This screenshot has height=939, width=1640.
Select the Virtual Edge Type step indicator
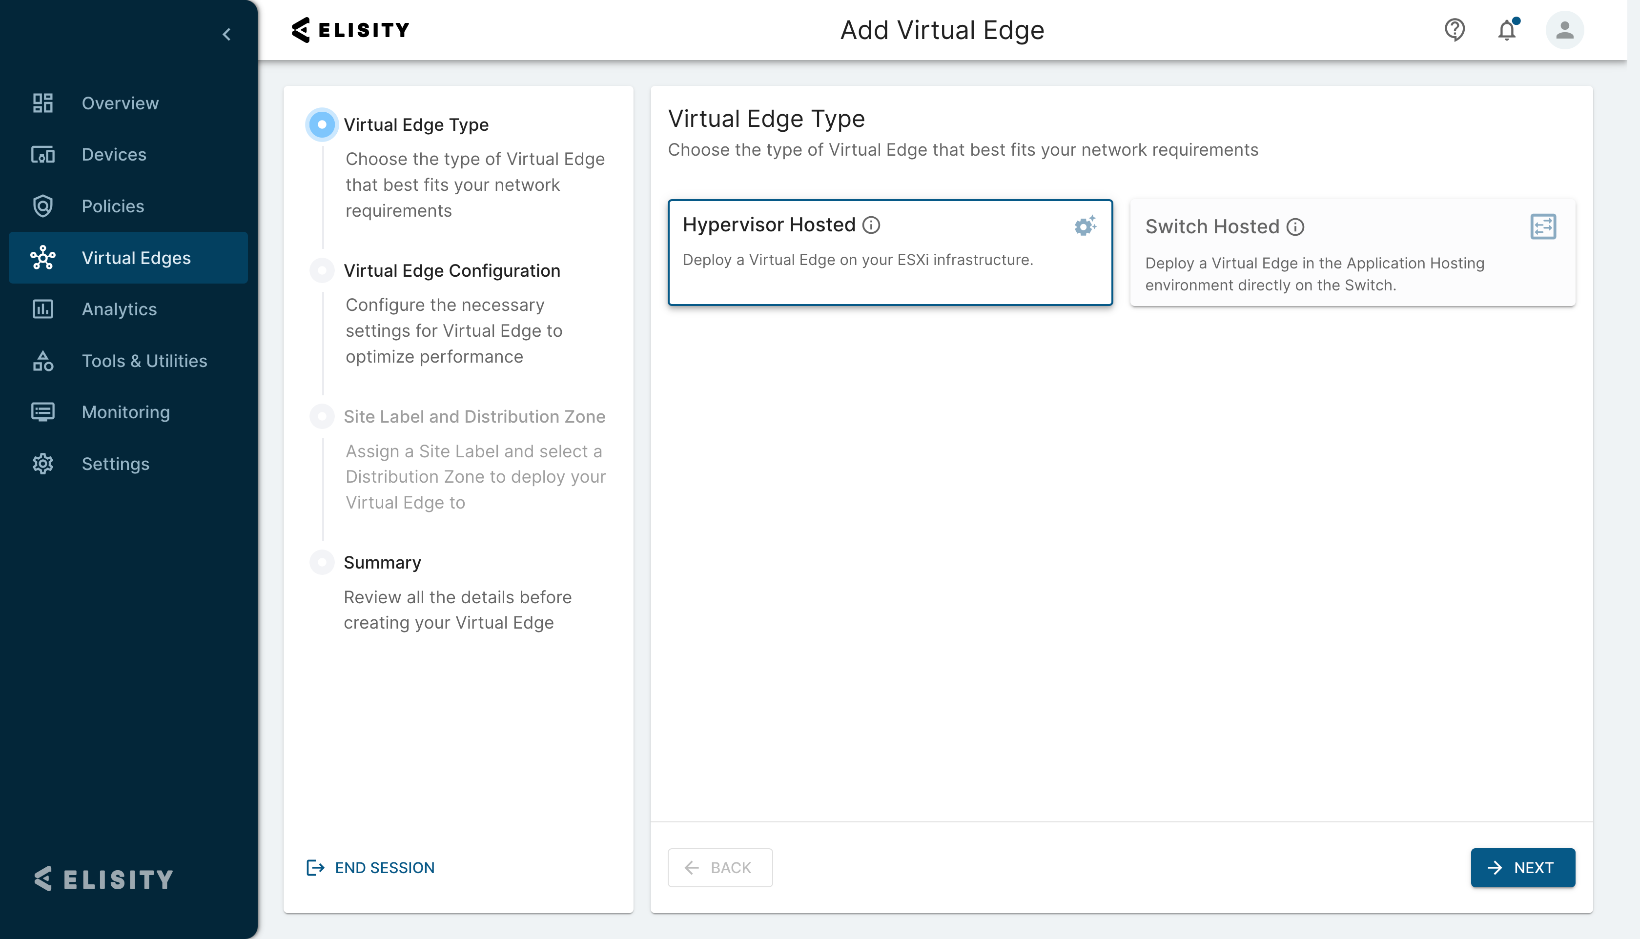pyautogui.click(x=322, y=124)
